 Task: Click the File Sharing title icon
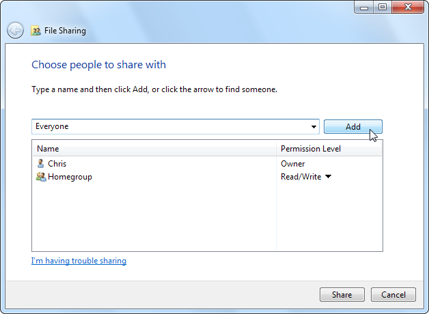click(x=36, y=31)
